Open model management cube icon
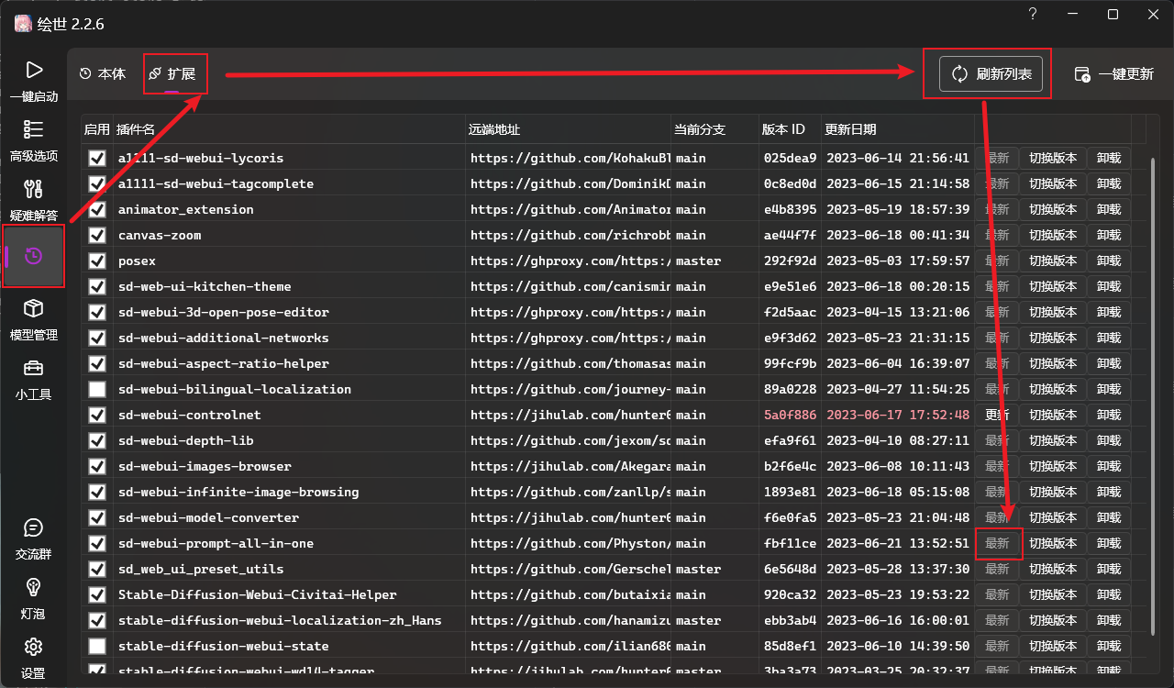1174x688 pixels. coord(34,309)
